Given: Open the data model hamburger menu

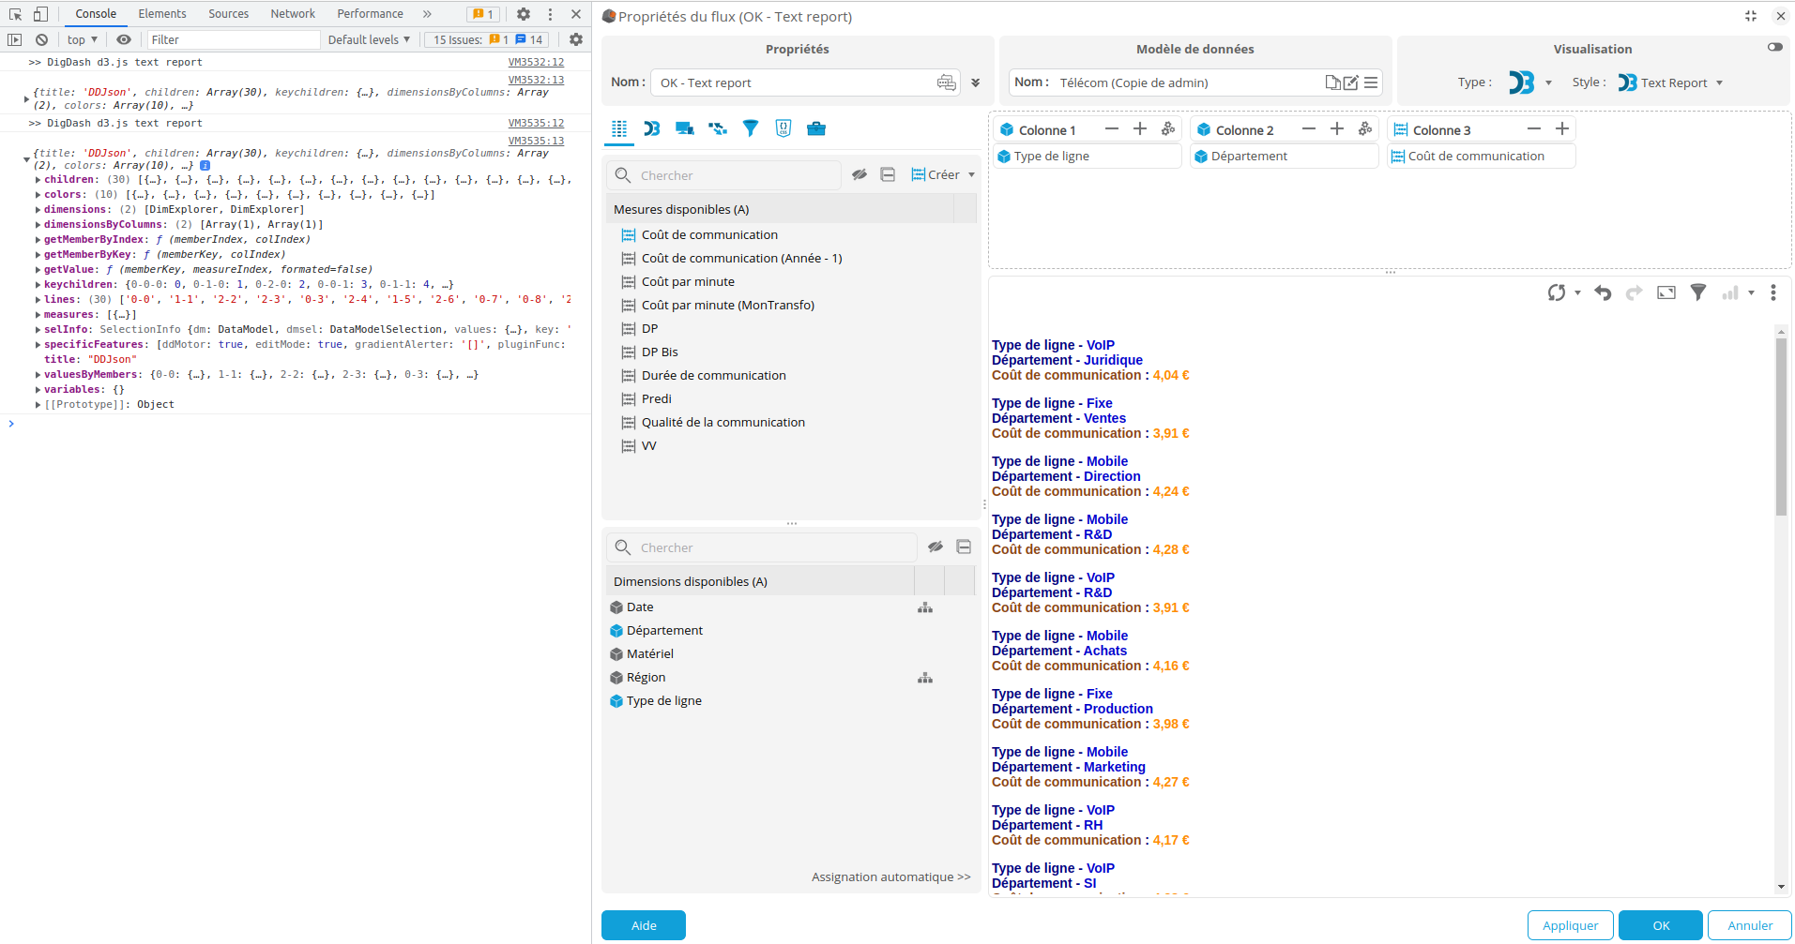Looking at the screenshot, I should [1371, 82].
